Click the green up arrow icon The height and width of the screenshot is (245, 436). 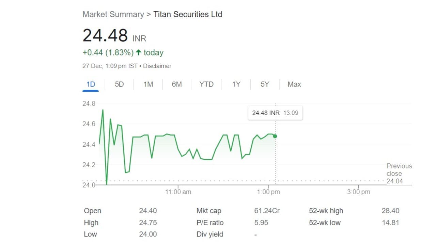pos(138,53)
